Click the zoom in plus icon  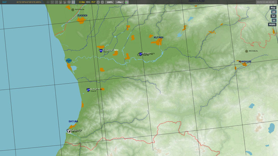tap(98, 2)
